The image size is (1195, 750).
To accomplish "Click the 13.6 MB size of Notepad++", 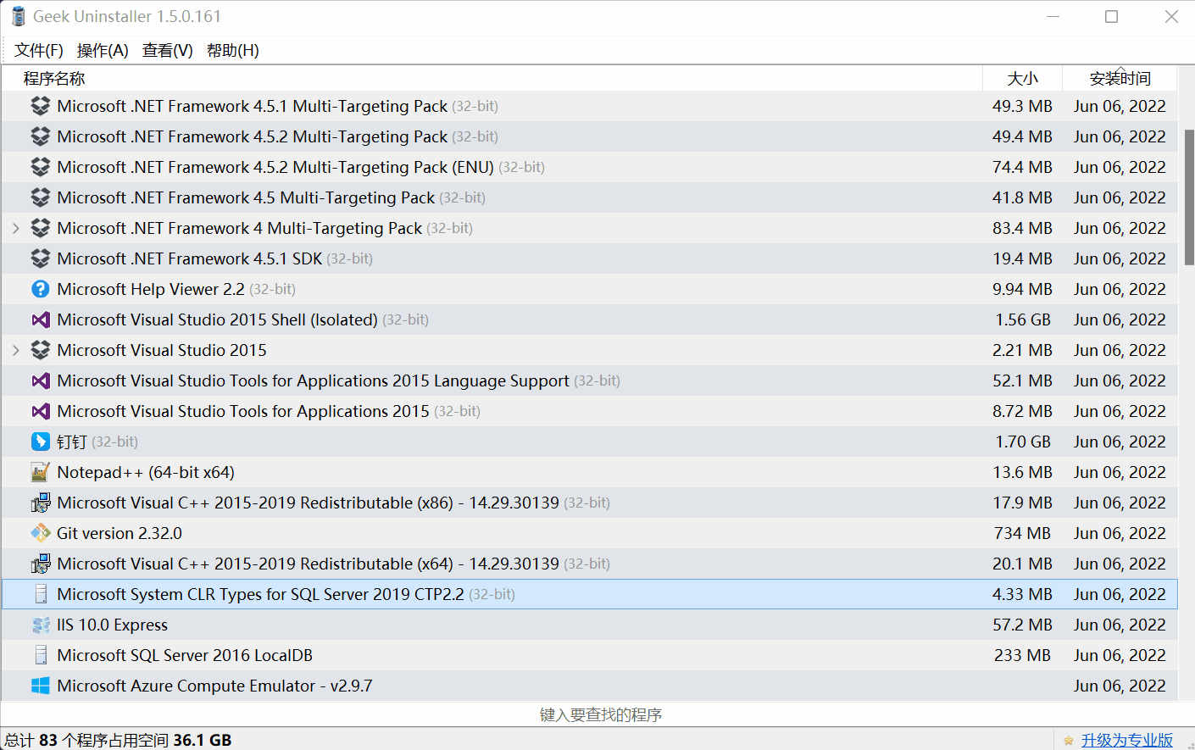I will coord(1023,472).
